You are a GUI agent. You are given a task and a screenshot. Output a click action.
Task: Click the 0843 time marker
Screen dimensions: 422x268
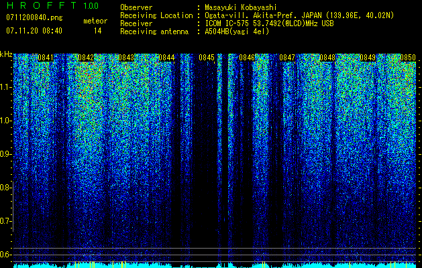126,58
